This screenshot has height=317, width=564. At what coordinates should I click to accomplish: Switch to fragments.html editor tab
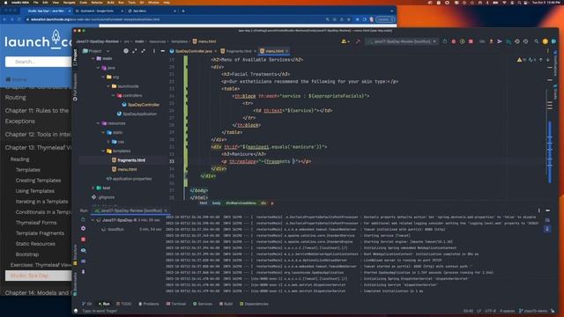pyautogui.click(x=238, y=51)
